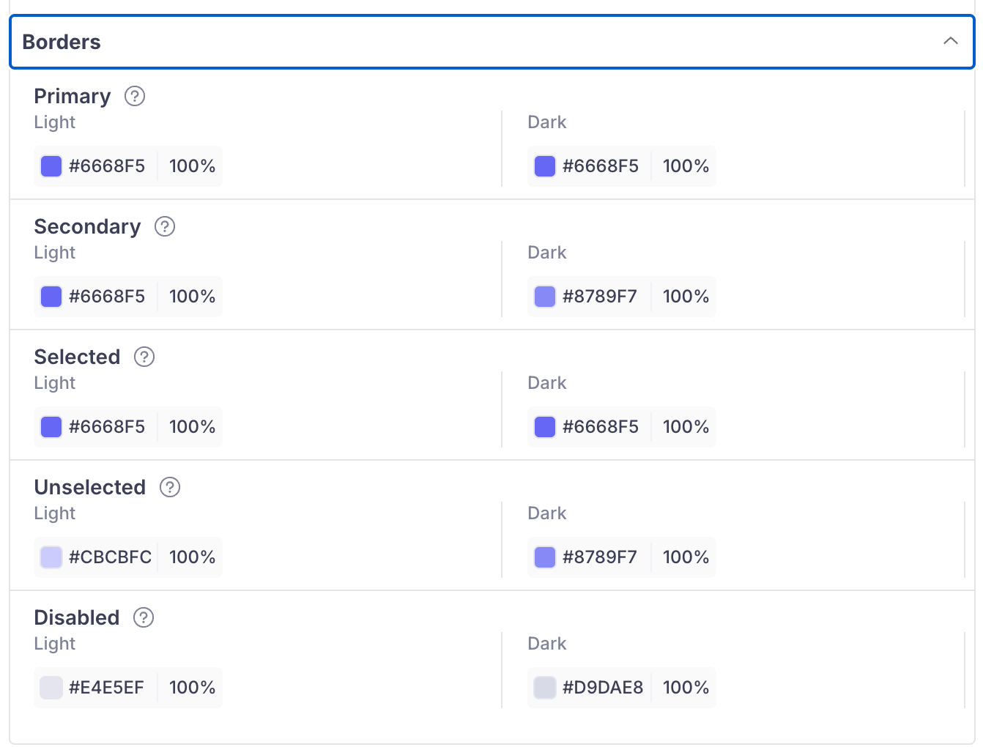The width and height of the screenshot is (983, 747).
Task: Collapse the Borders section chevron
Action: coord(950,41)
